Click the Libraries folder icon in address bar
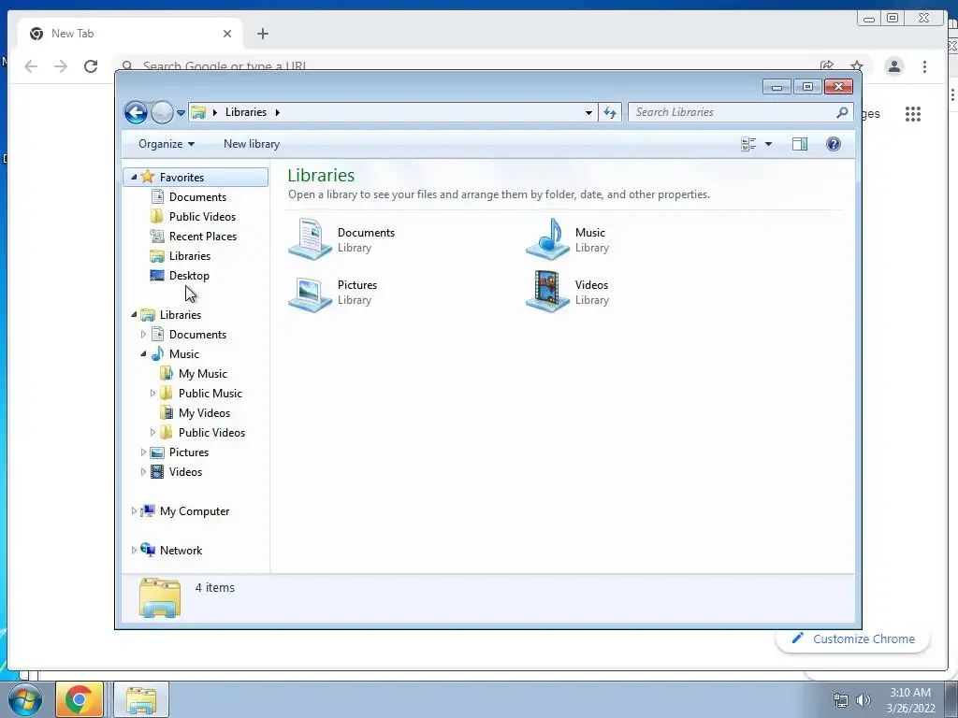This screenshot has width=958, height=718. coord(198,112)
